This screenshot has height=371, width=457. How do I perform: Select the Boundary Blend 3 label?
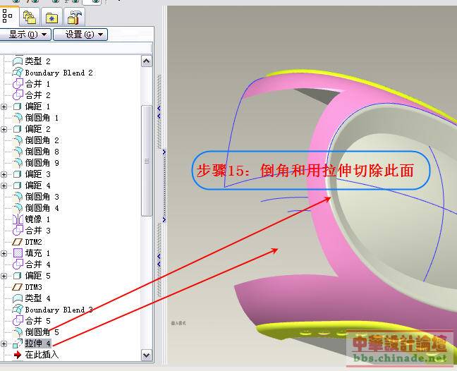pyautogui.click(x=59, y=310)
